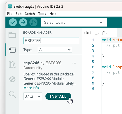Start the debugger with the bug-play icon

point(33,22)
